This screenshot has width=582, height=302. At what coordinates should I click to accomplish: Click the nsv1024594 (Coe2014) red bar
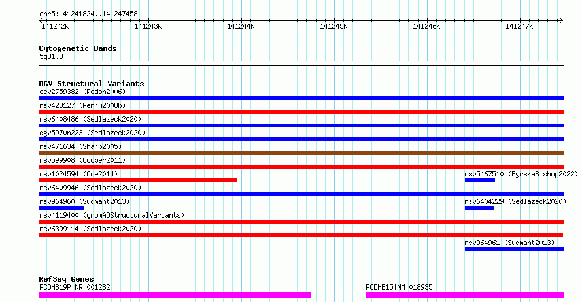(x=138, y=180)
